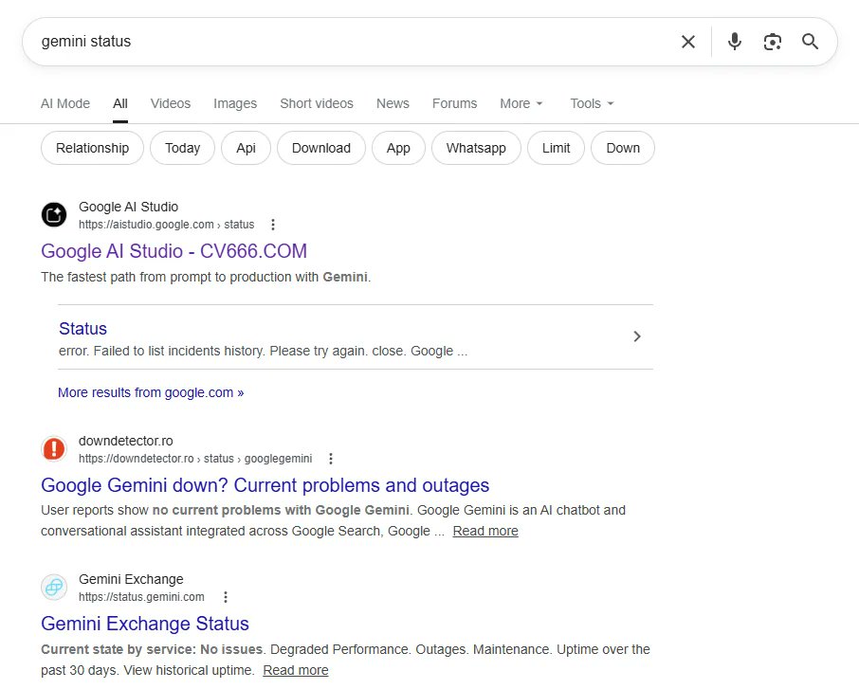The image size is (859, 689).
Task: Apply the Relationship suggestion chip
Action: click(x=93, y=148)
